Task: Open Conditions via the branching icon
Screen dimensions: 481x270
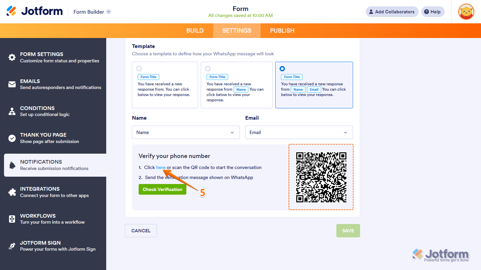Action: (x=12, y=111)
